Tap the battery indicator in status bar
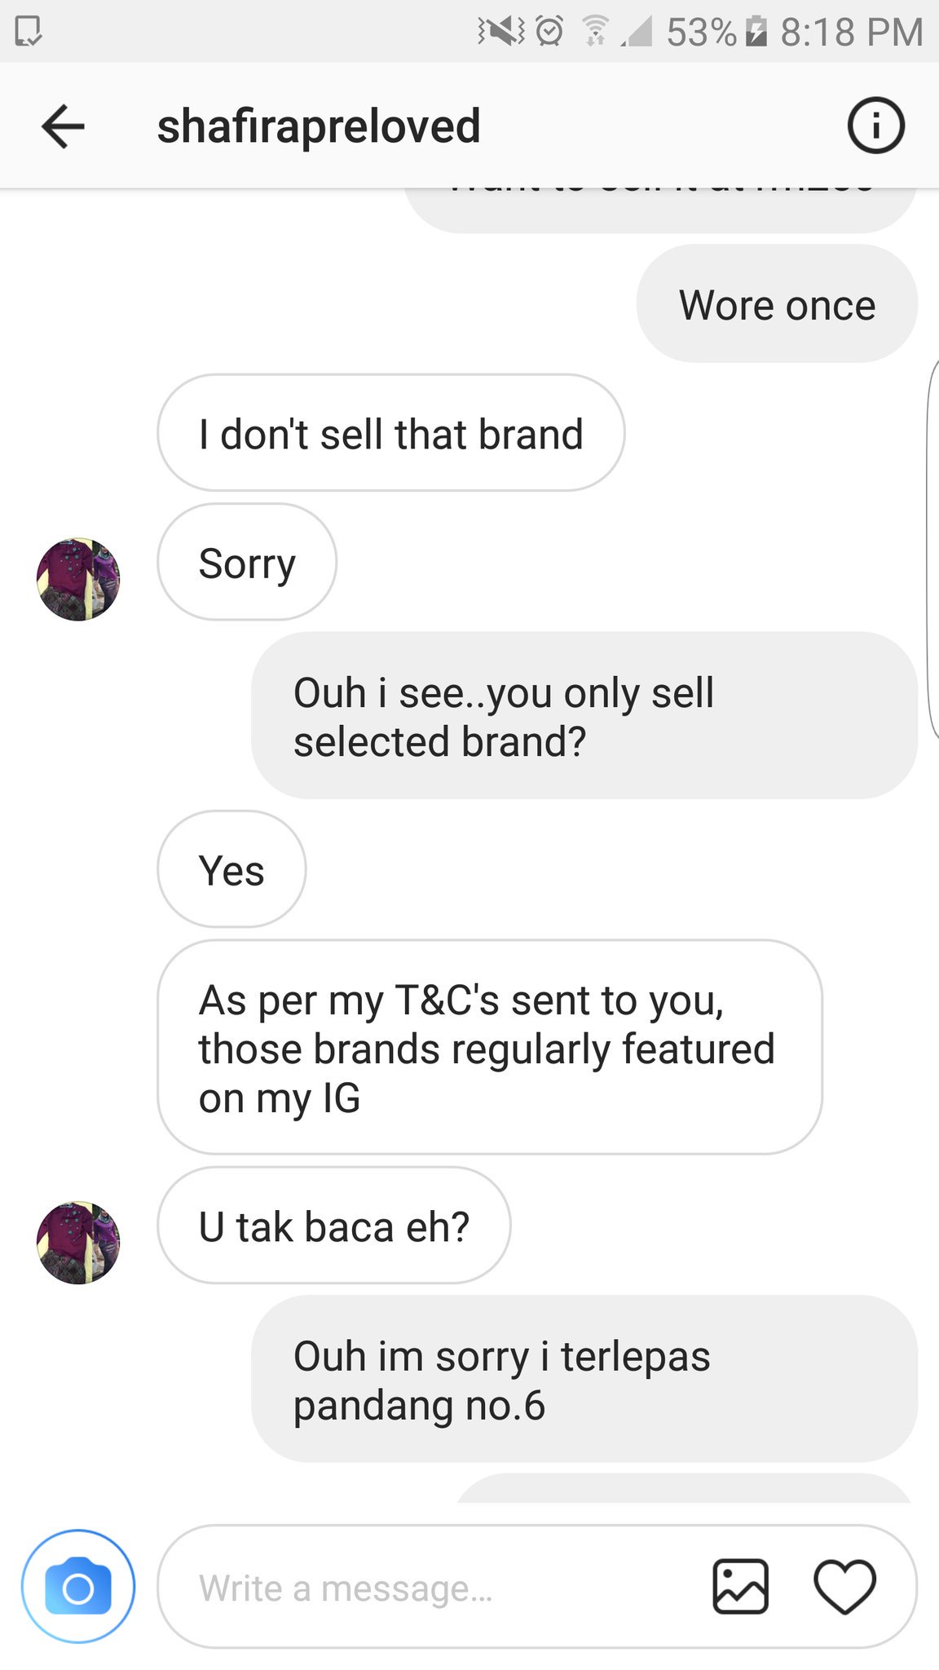 click(x=756, y=31)
